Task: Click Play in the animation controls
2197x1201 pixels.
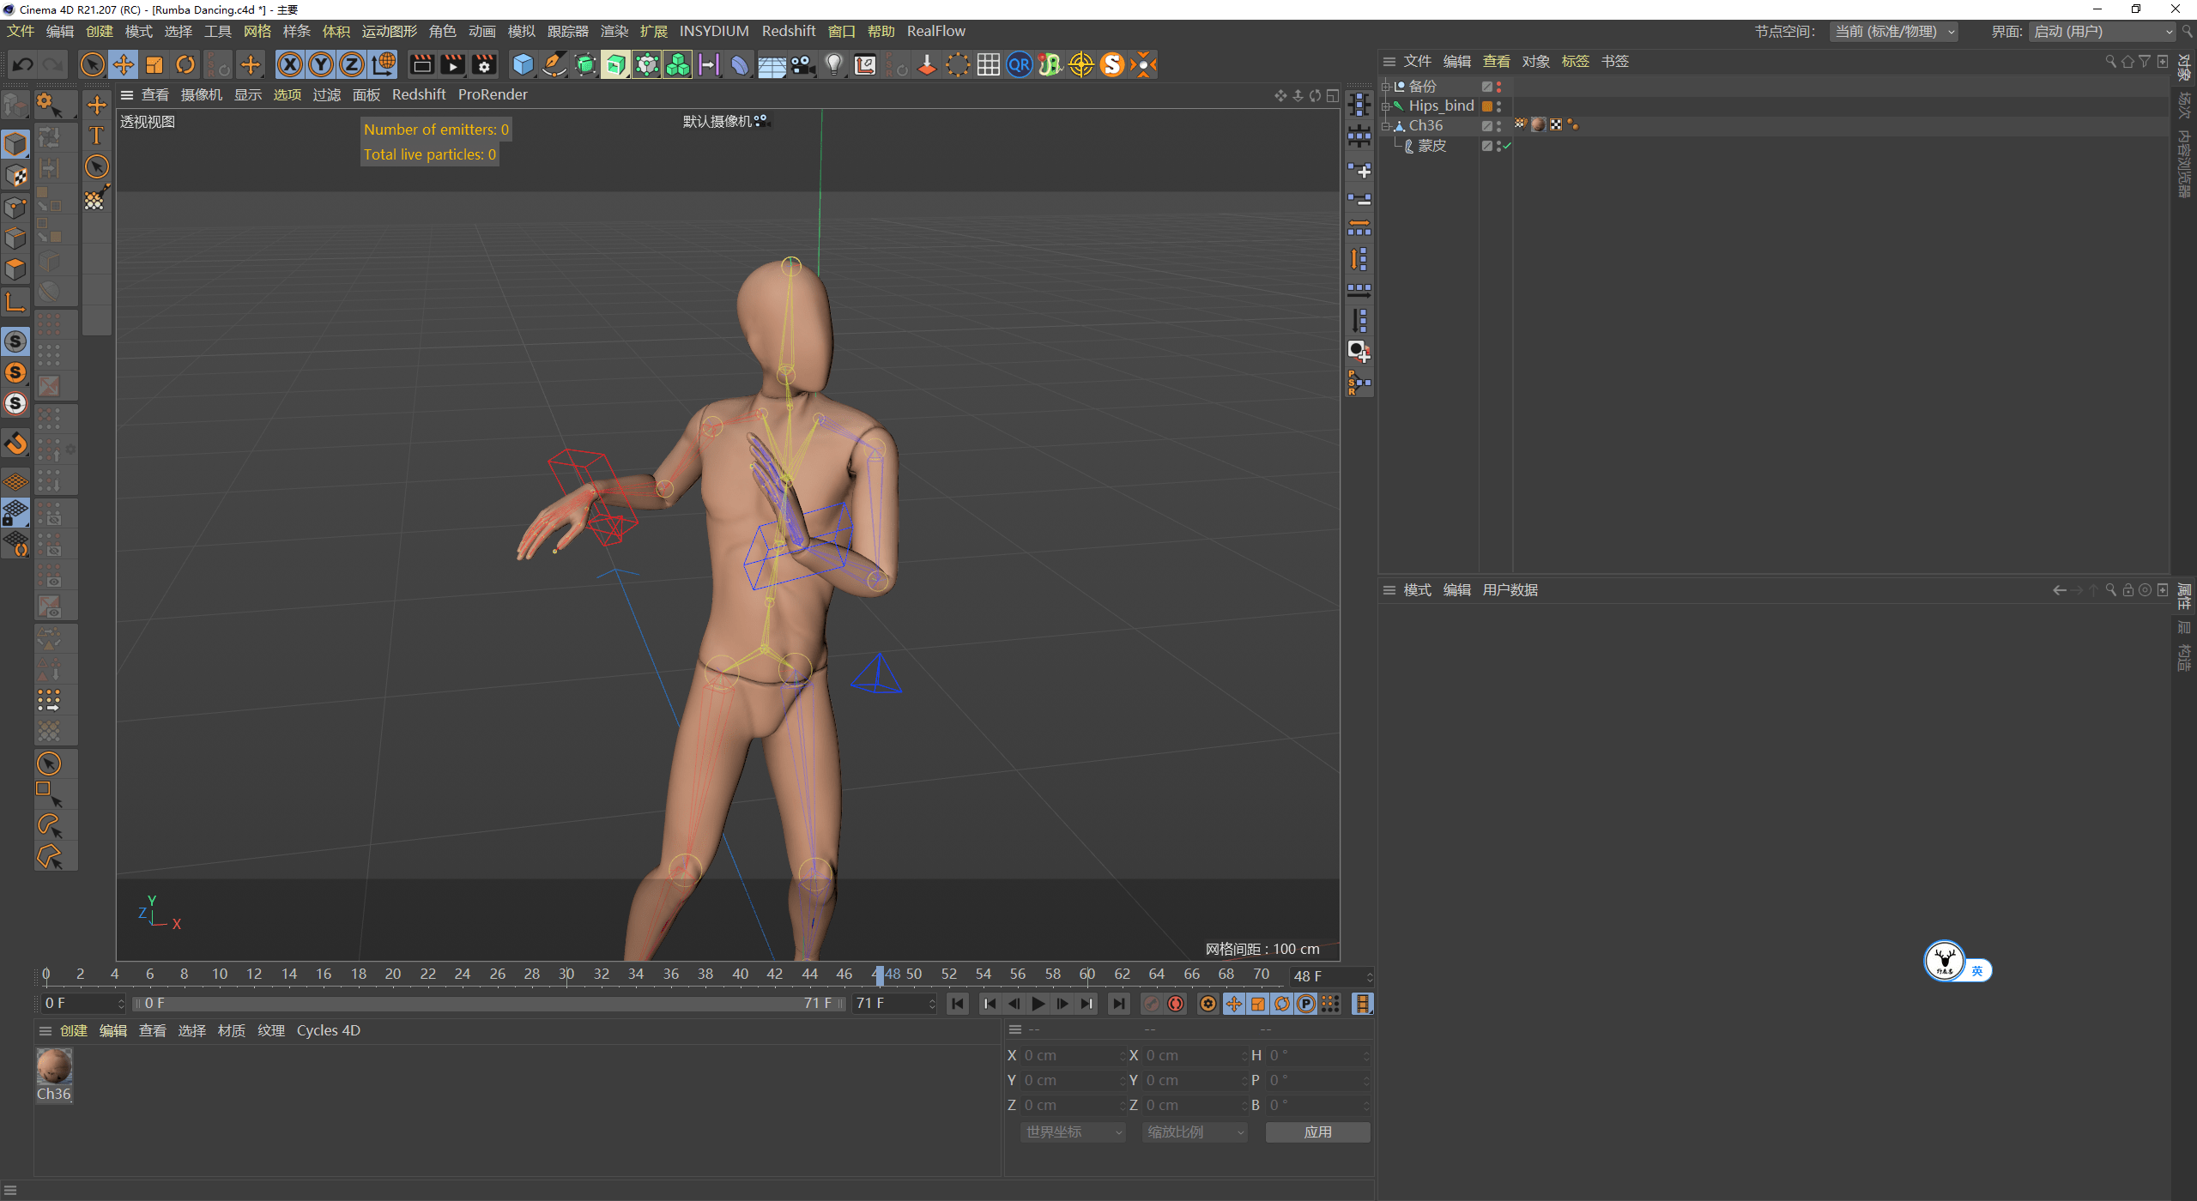Action: [x=1038, y=1004]
